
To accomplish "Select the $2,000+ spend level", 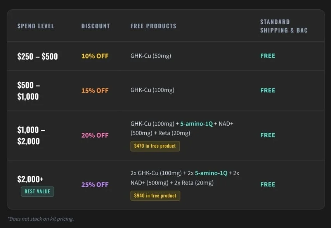I will point(30,179).
